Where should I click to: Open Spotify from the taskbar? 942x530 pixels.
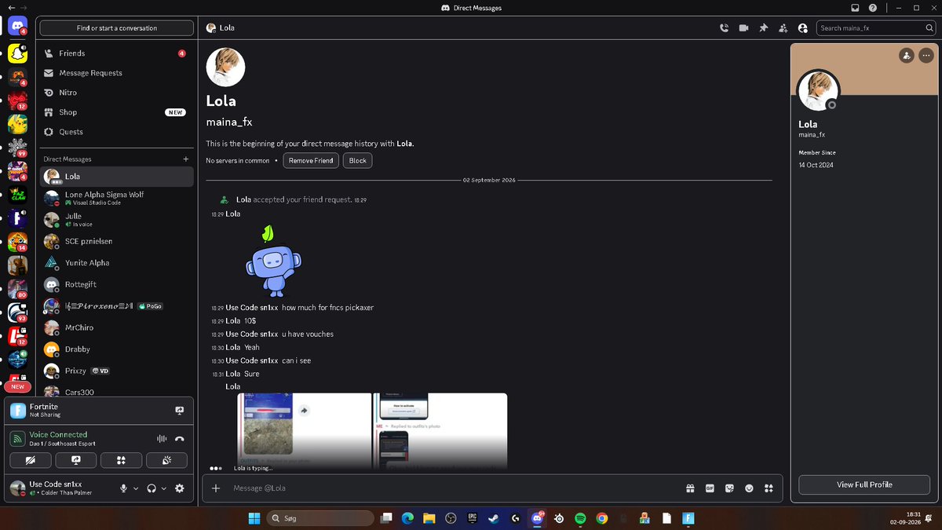click(x=580, y=518)
